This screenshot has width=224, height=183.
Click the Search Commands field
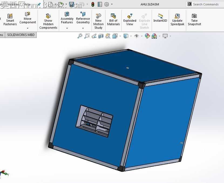coord(205,4)
